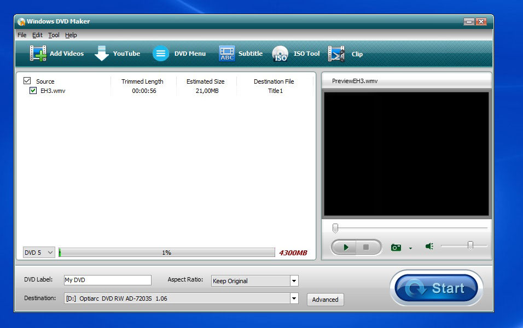Minimize the Windows DVD Maker window
The width and height of the screenshot is (523, 328).
(469, 22)
